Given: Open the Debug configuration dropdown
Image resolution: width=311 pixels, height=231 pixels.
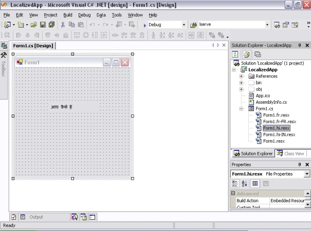Looking at the screenshot, I should point(184,25).
